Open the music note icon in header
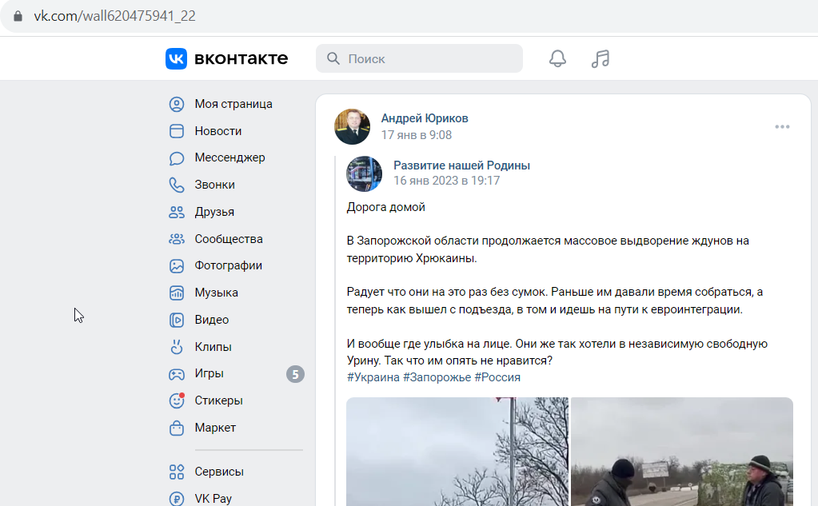The width and height of the screenshot is (818, 506). coord(601,58)
